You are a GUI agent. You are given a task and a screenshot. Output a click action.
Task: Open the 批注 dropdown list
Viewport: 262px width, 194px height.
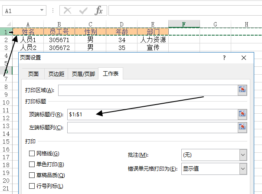242,155
